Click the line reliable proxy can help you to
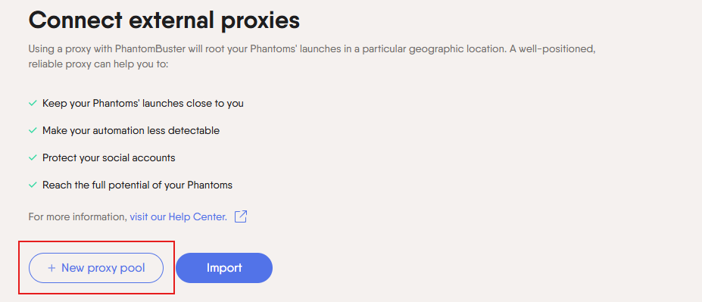 pos(98,64)
